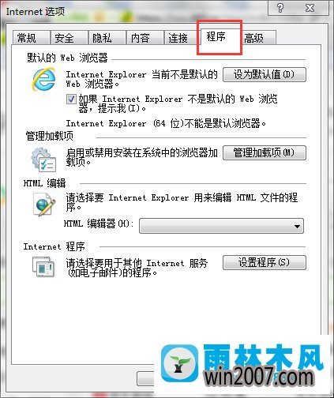Open the 高级 tab
This screenshot has width=334, height=398.
pos(258,38)
